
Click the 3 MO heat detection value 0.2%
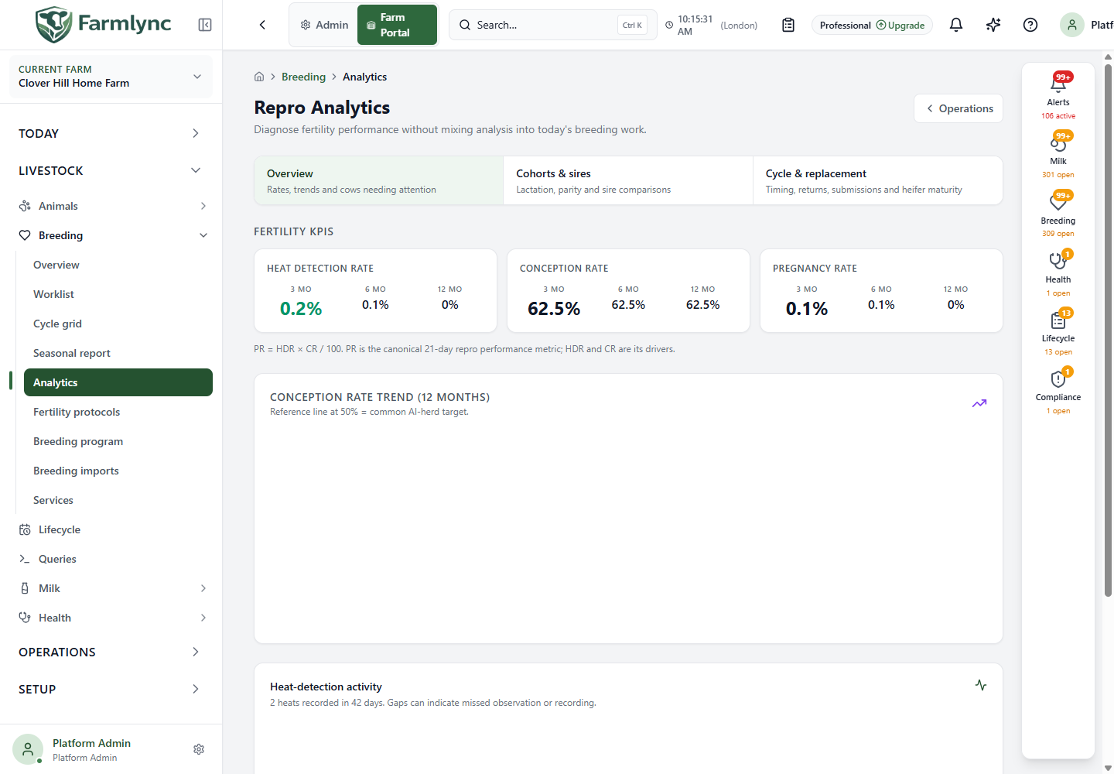[x=301, y=309]
